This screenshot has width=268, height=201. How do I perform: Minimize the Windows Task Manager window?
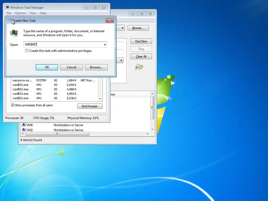(86, 8)
